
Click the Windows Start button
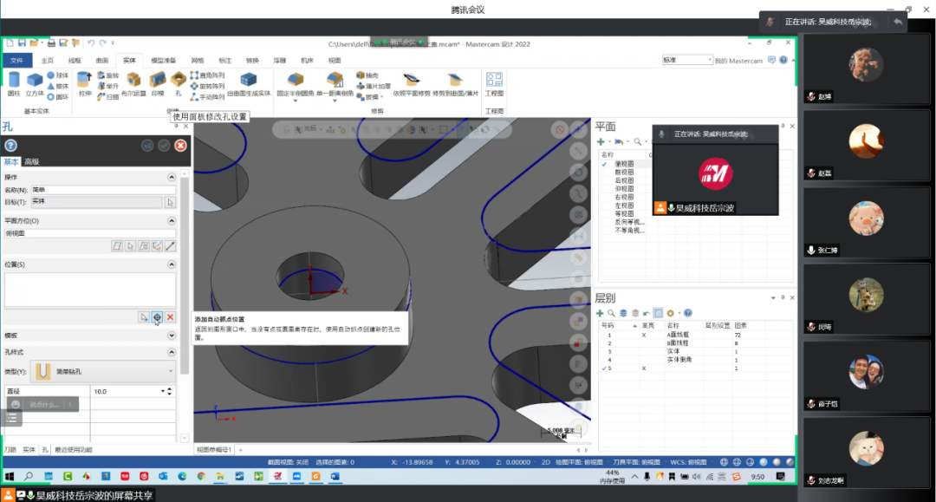click(x=10, y=476)
